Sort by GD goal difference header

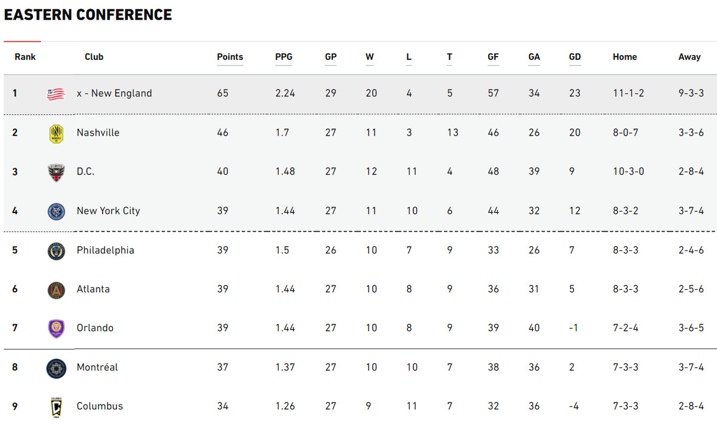(x=575, y=57)
